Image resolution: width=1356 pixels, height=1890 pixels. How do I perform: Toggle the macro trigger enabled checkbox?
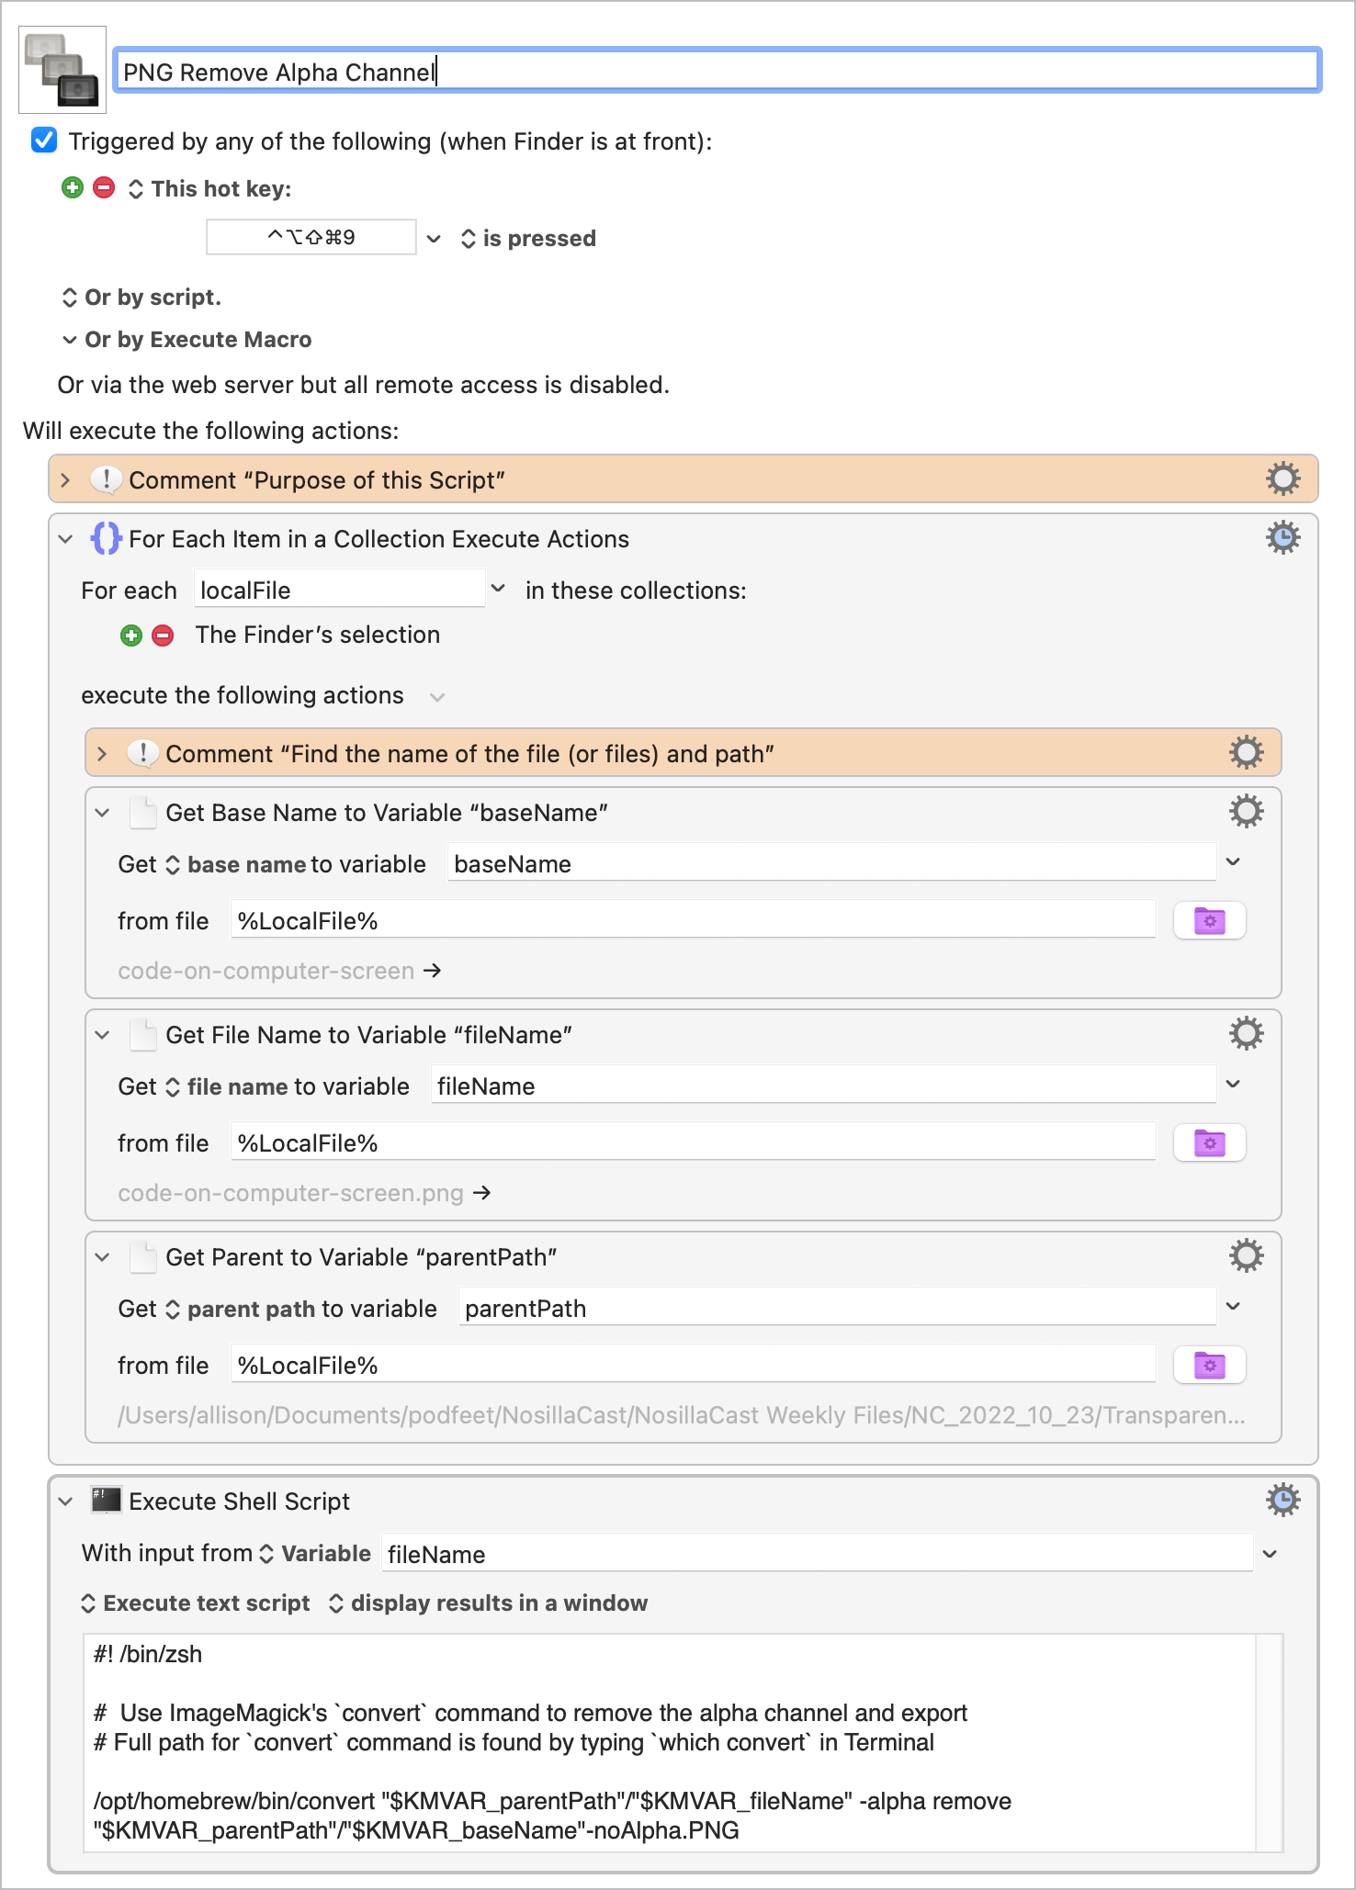click(x=44, y=141)
